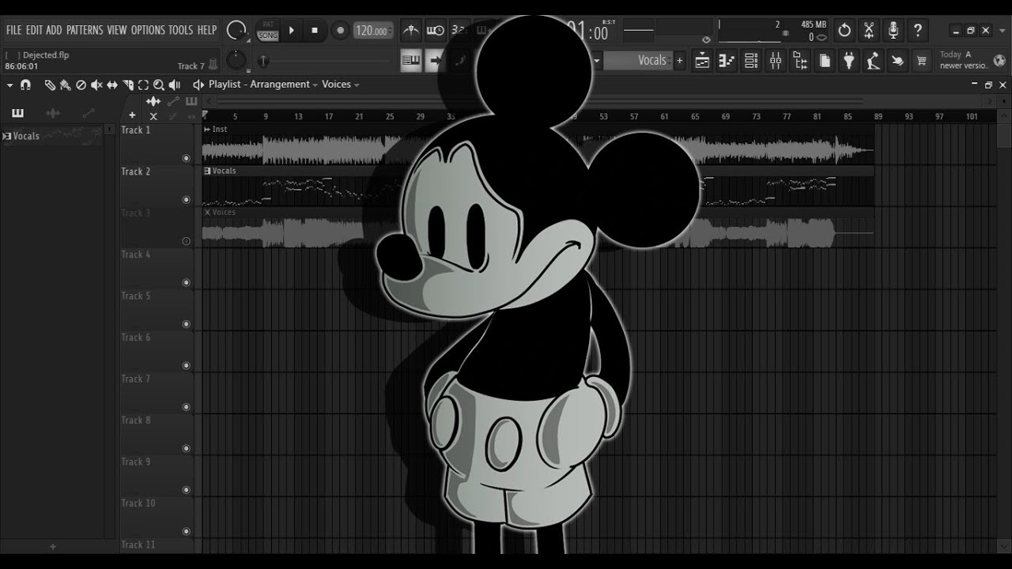Mute Track 1 with its green dot
1012x569 pixels.
coord(187,158)
